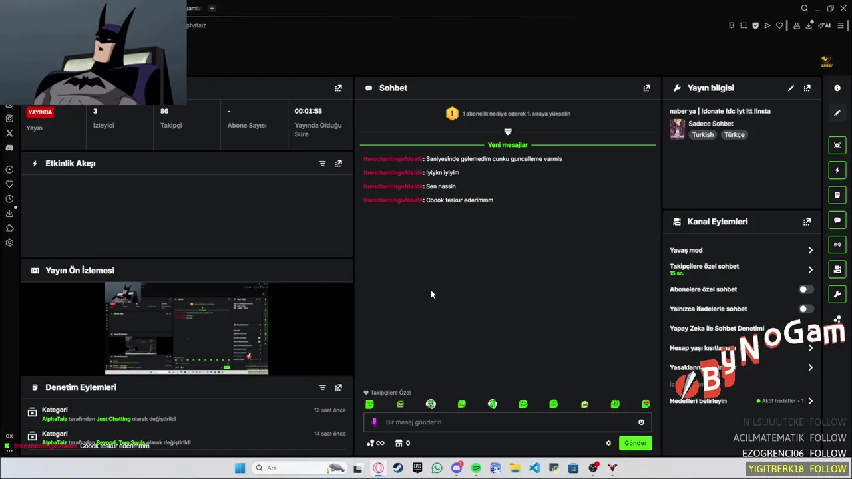Open Denetim Eylemleri filter options
The width and height of the screenshot is (852, 479).
(323, 387)
